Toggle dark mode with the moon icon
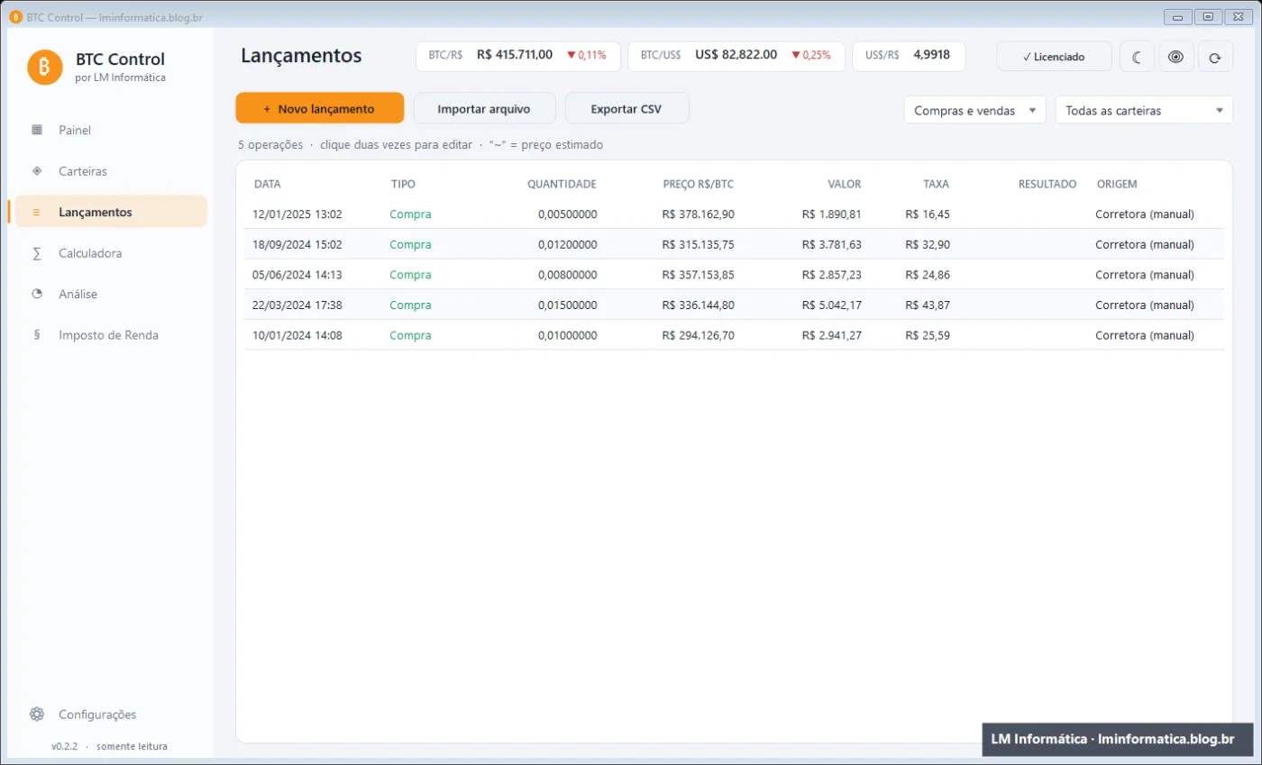1262x765 pixels. [1137, 57]
